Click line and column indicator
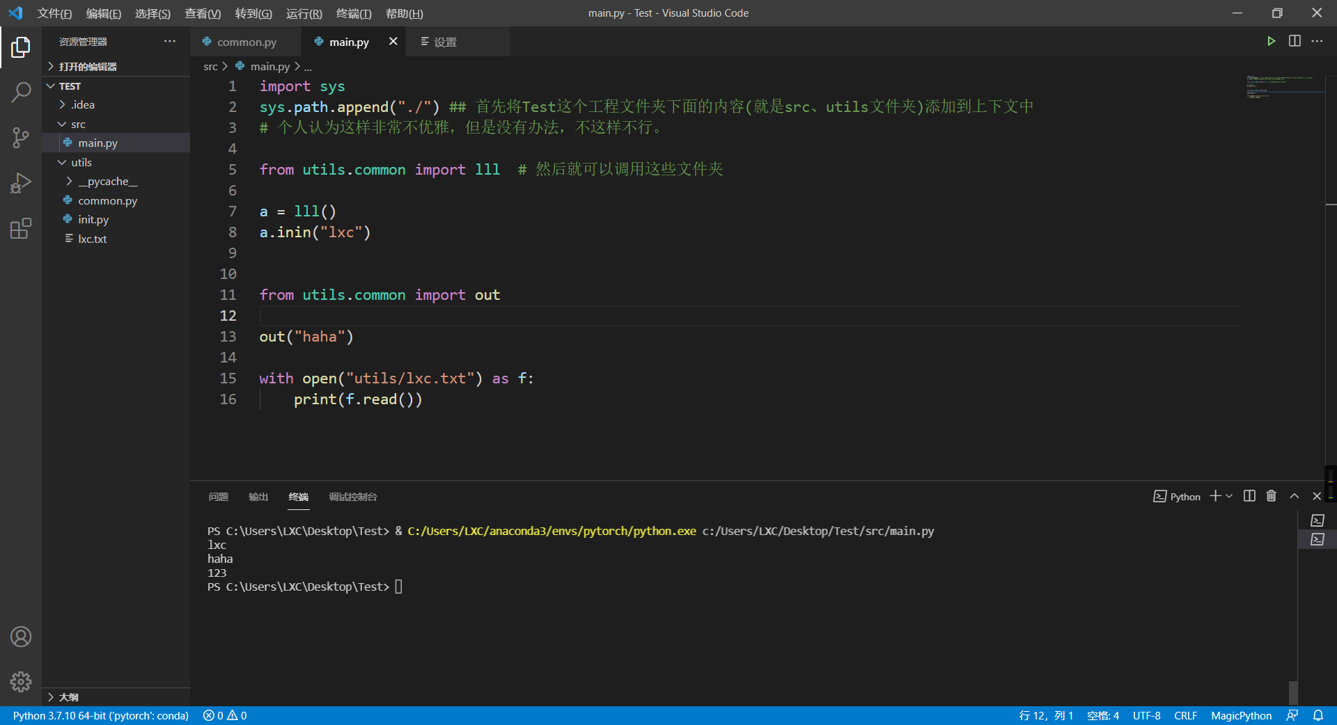 [x=1046, y=715]
